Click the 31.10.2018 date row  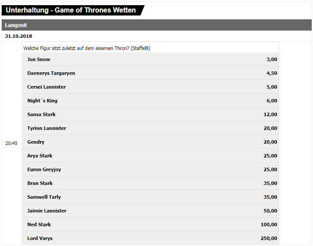(x=156, y=36)
